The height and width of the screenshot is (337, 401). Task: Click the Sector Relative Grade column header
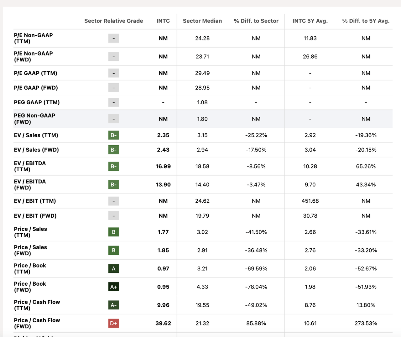pyautogui.click(x=113, y=21)
